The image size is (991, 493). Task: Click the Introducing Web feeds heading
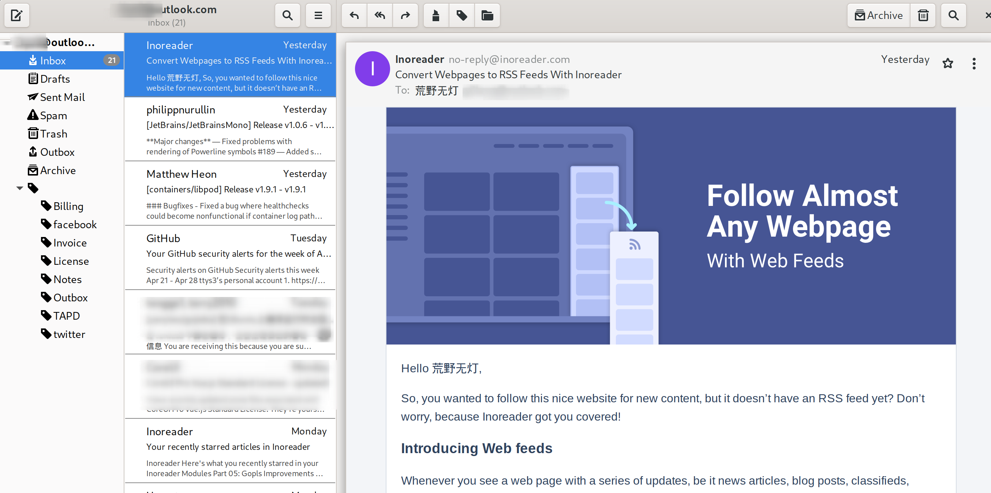pyautogui.click(x=476, y=448)
